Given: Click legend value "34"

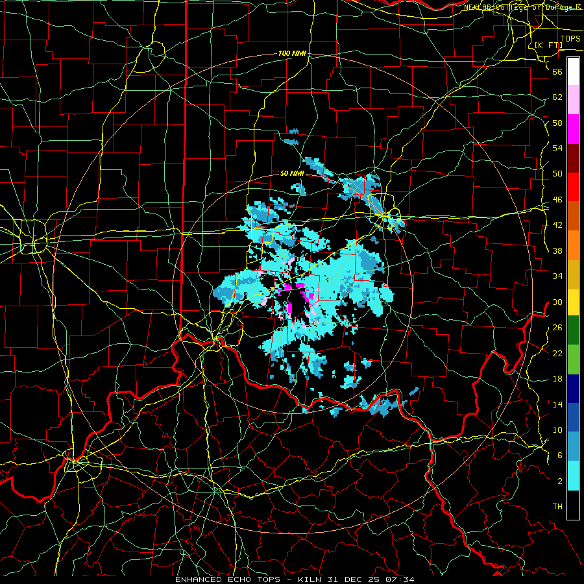Looking at the screenshot, I should [x=557, y=276].
